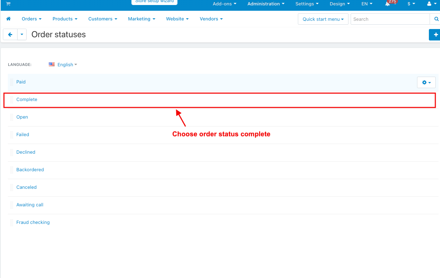Open the Quick start menu dropdown
The width and height of the screenshot is (440, 278).
pyautogui.click(x=323, y=19)
